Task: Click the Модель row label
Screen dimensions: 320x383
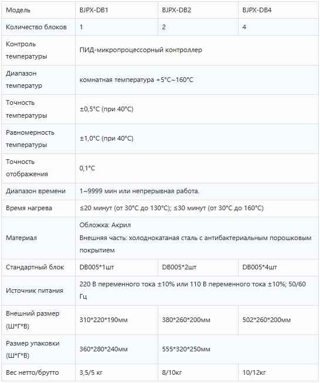Action: [x=18, y=10]
